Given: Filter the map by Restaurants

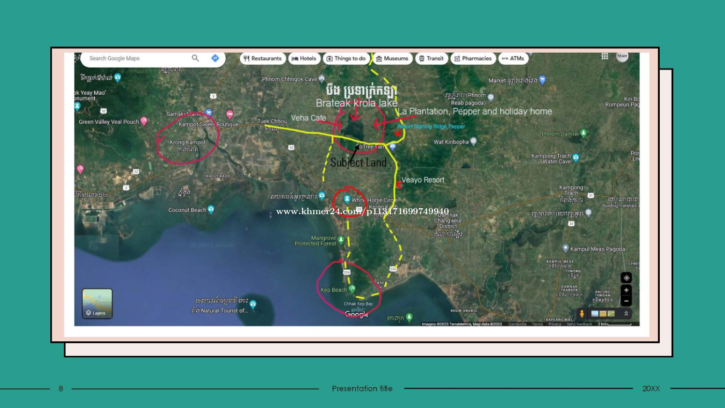Looking at the screenshot, I should (262, 58).
